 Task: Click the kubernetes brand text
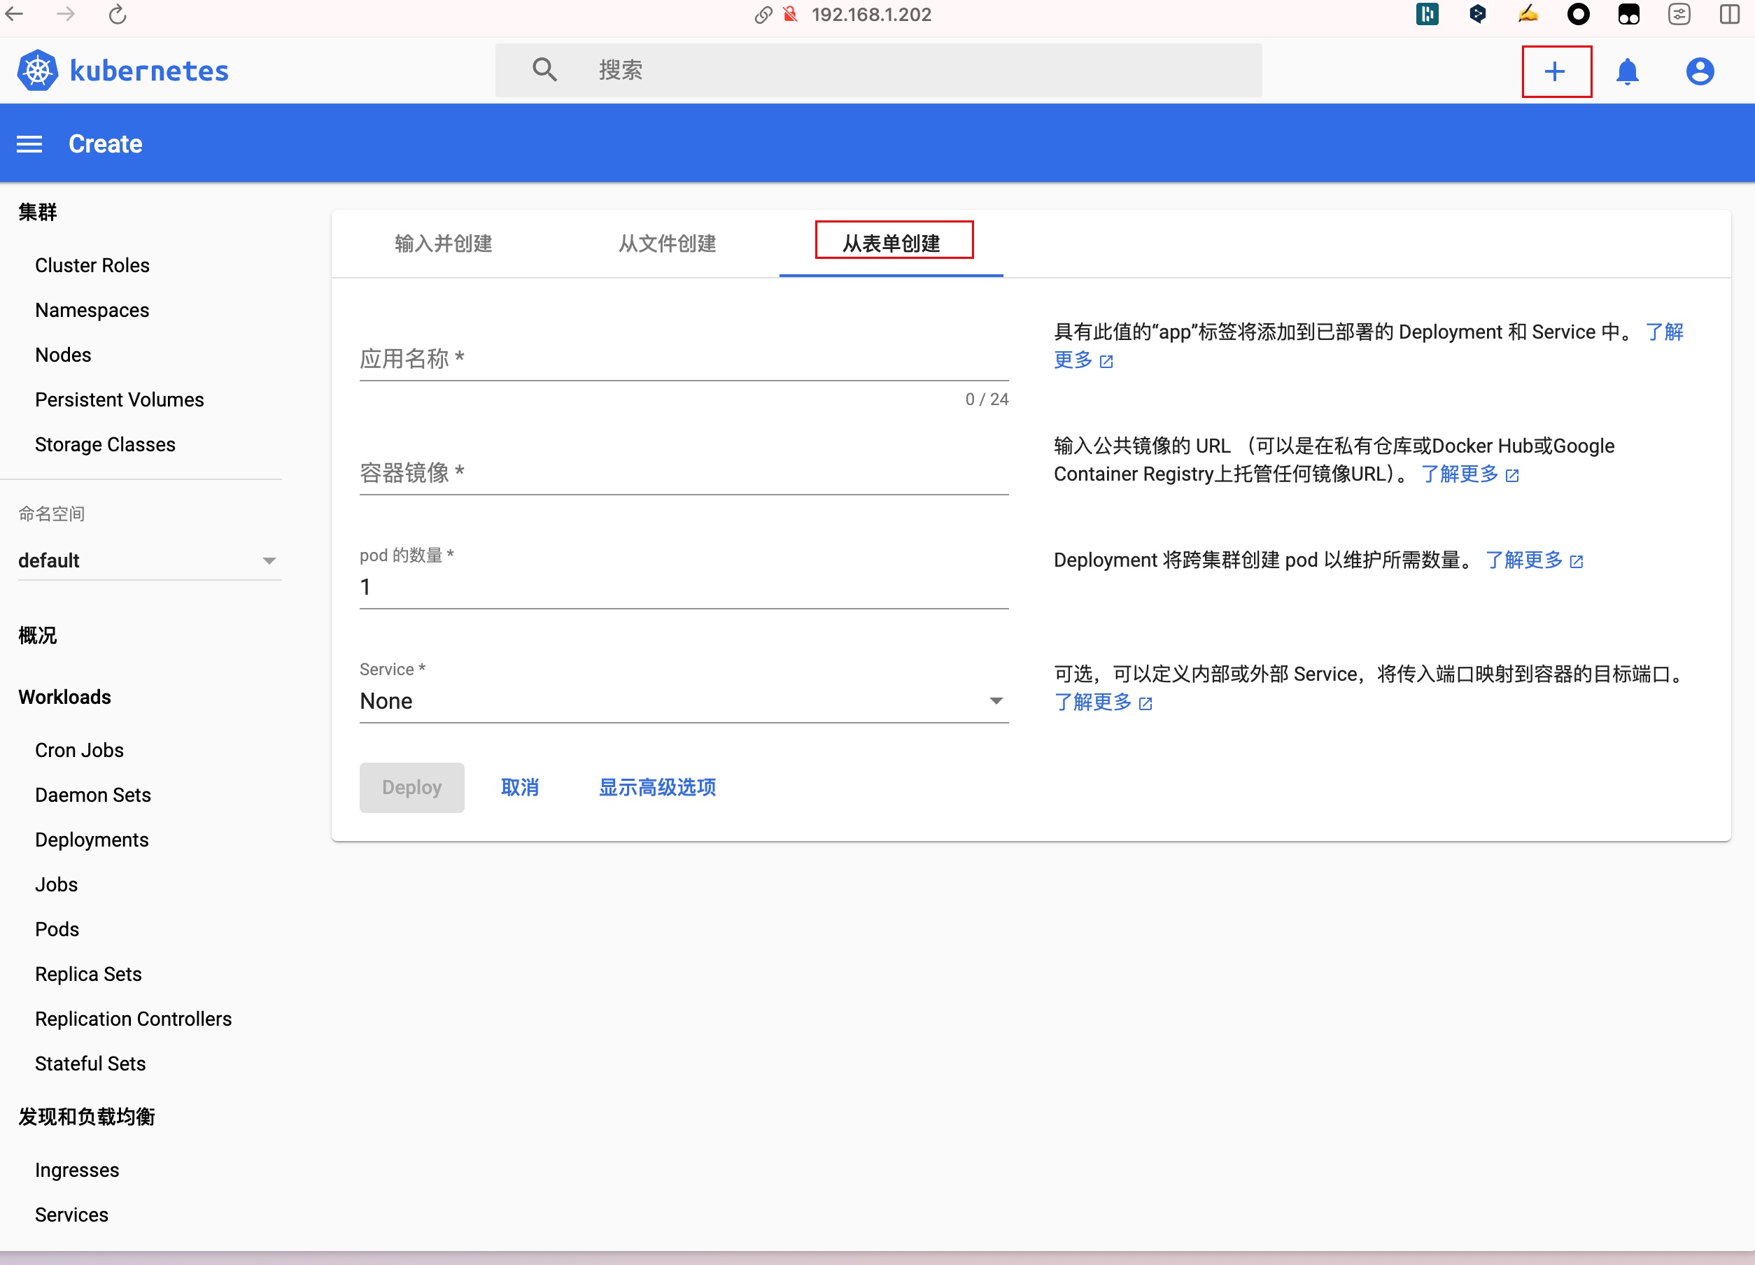tap(149, 71)
